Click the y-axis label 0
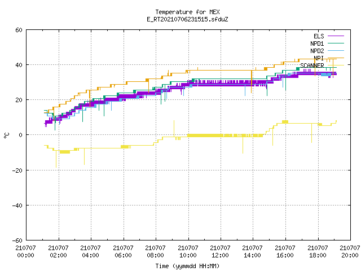 tap(20, 135)
